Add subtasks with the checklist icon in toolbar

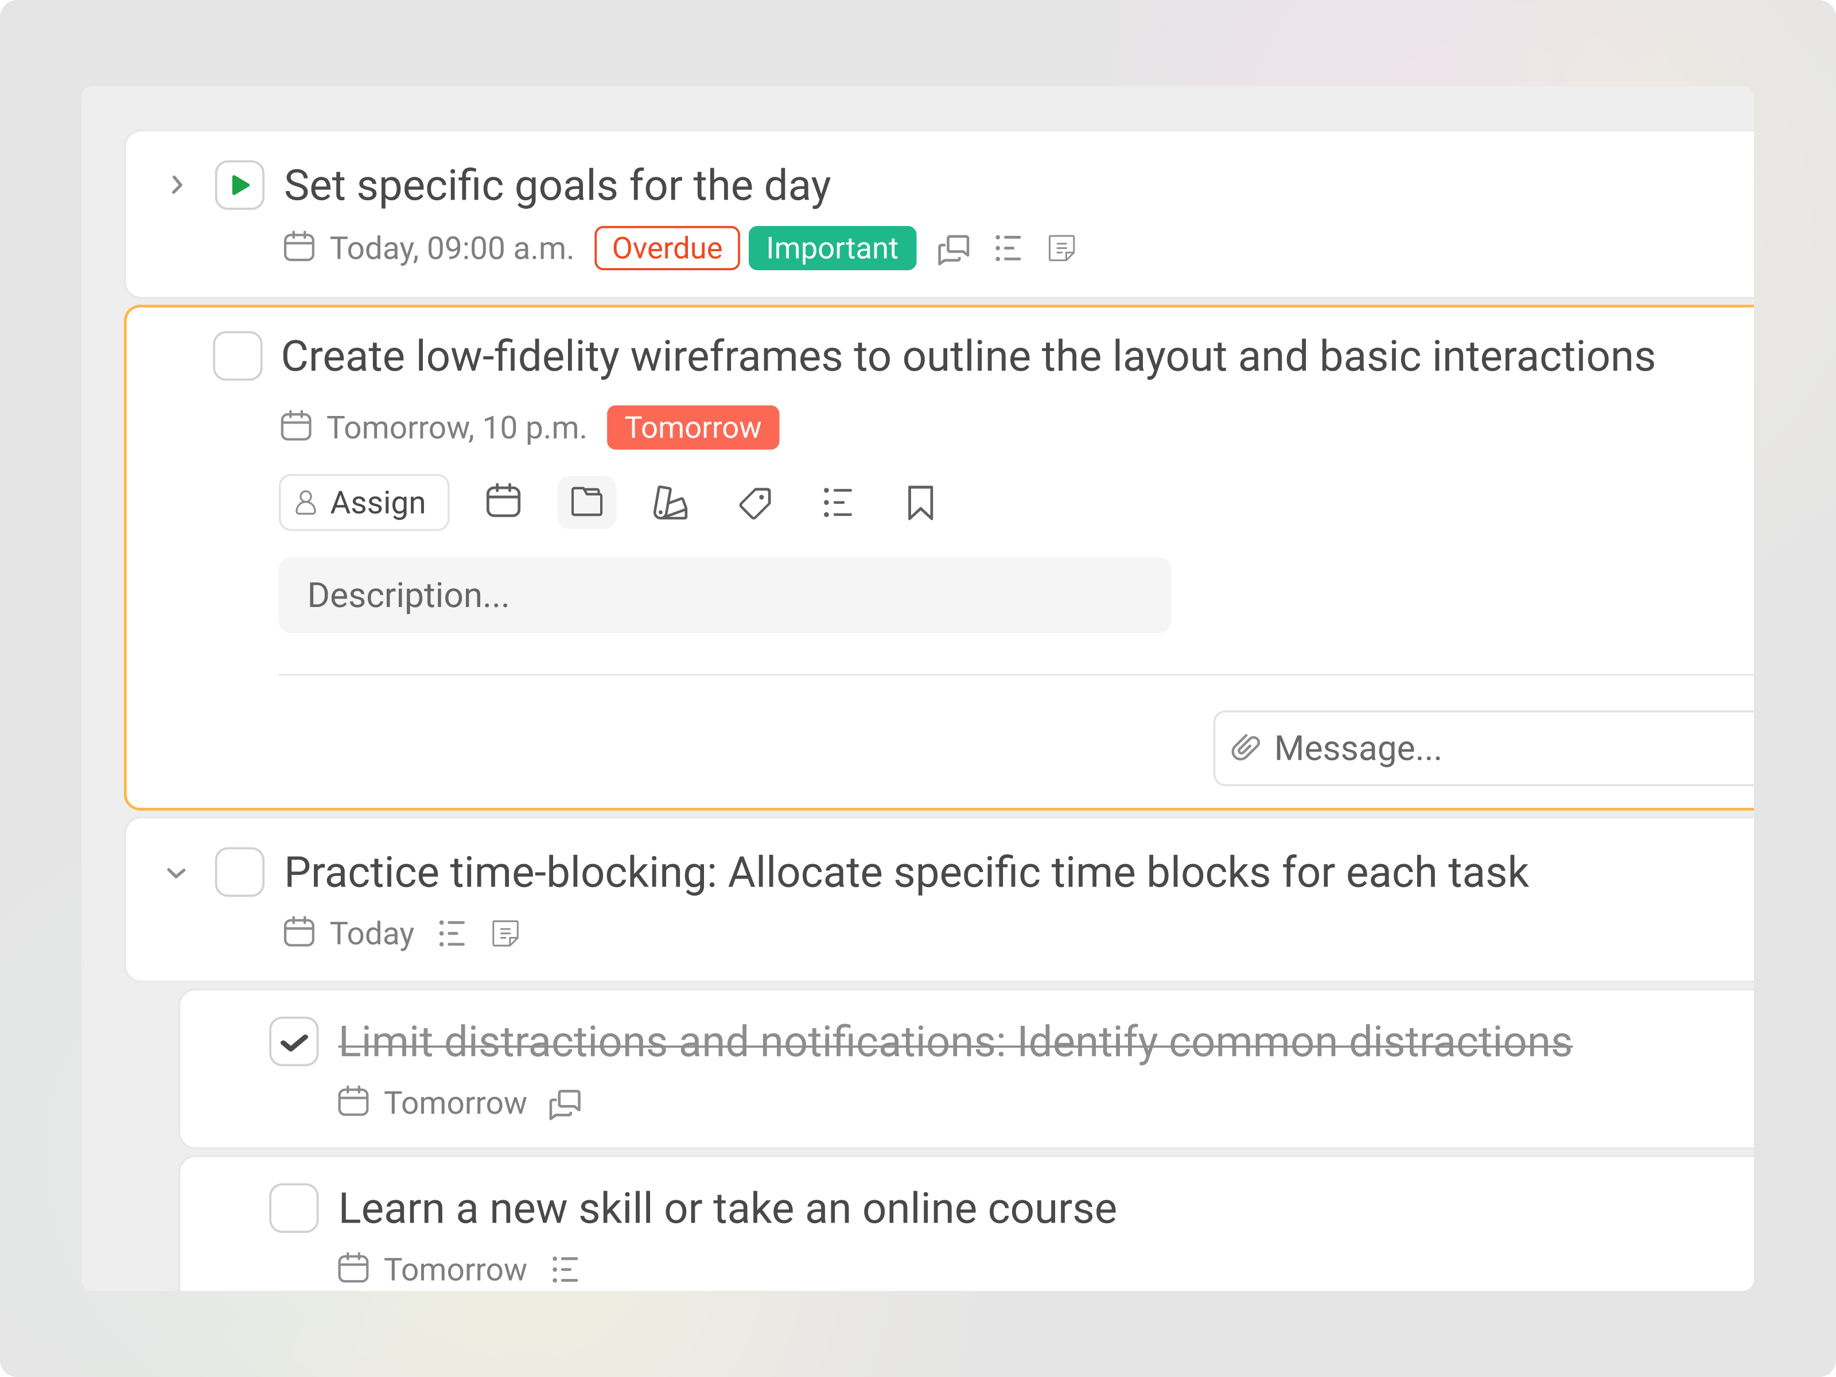838,503
